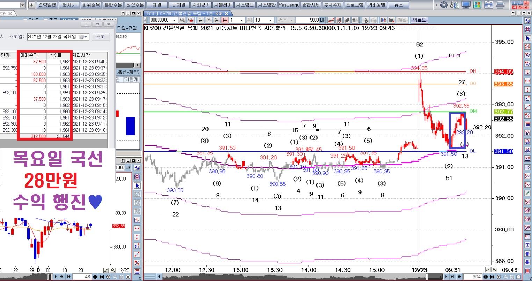
Task: Open the inquiry date picker dropdown
Action: tap(86, 37)
